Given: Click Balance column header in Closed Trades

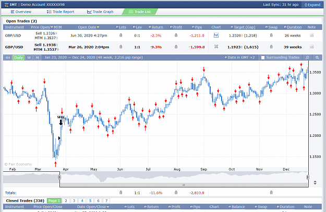Looking at the screenshot, I should (237, 207).
